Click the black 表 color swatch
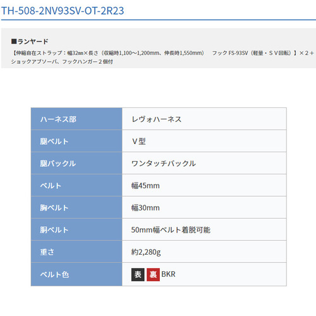This screenshot has width=316, height=316. tap(138, 274)
